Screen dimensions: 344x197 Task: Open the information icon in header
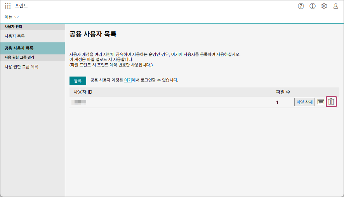click(x=313, y=6)
